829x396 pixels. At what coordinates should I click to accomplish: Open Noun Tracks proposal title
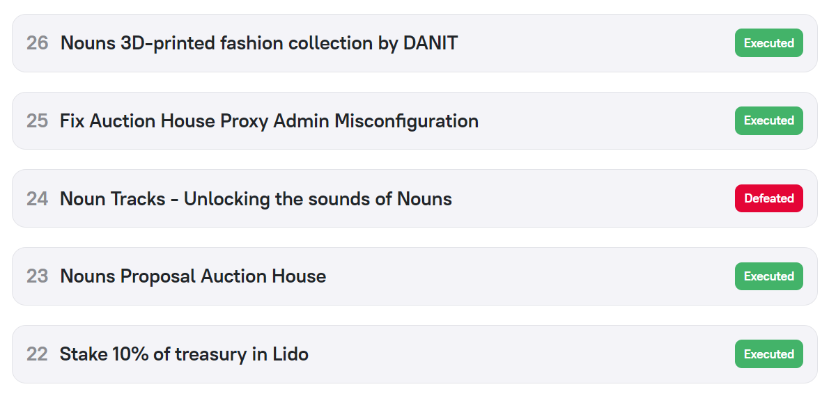coord(256,199)
